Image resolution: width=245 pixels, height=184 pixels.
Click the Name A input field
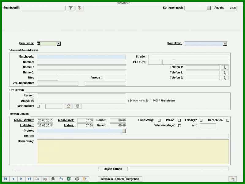tap(81, 62)
